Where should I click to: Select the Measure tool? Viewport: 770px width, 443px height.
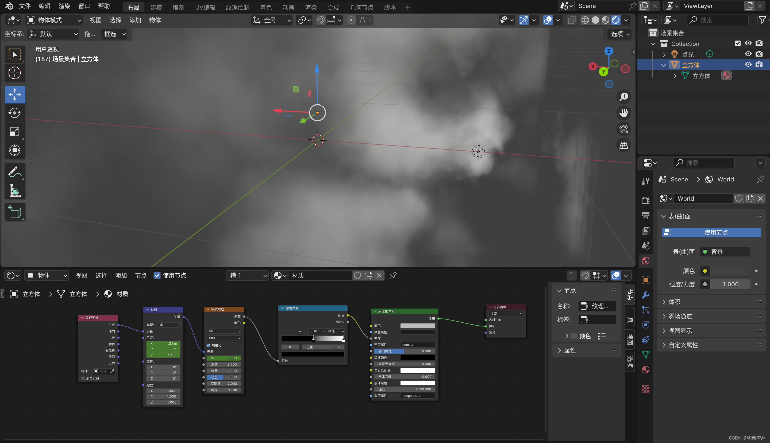coord(15,191)
